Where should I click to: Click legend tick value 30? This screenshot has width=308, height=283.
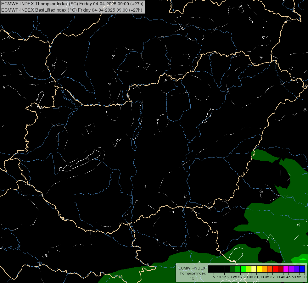click(251, 277)
